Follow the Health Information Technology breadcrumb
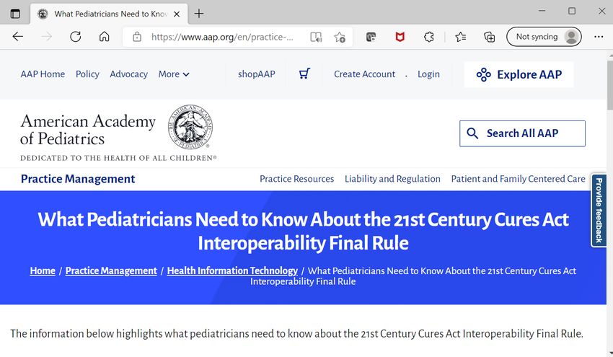 tap(232, 270)
